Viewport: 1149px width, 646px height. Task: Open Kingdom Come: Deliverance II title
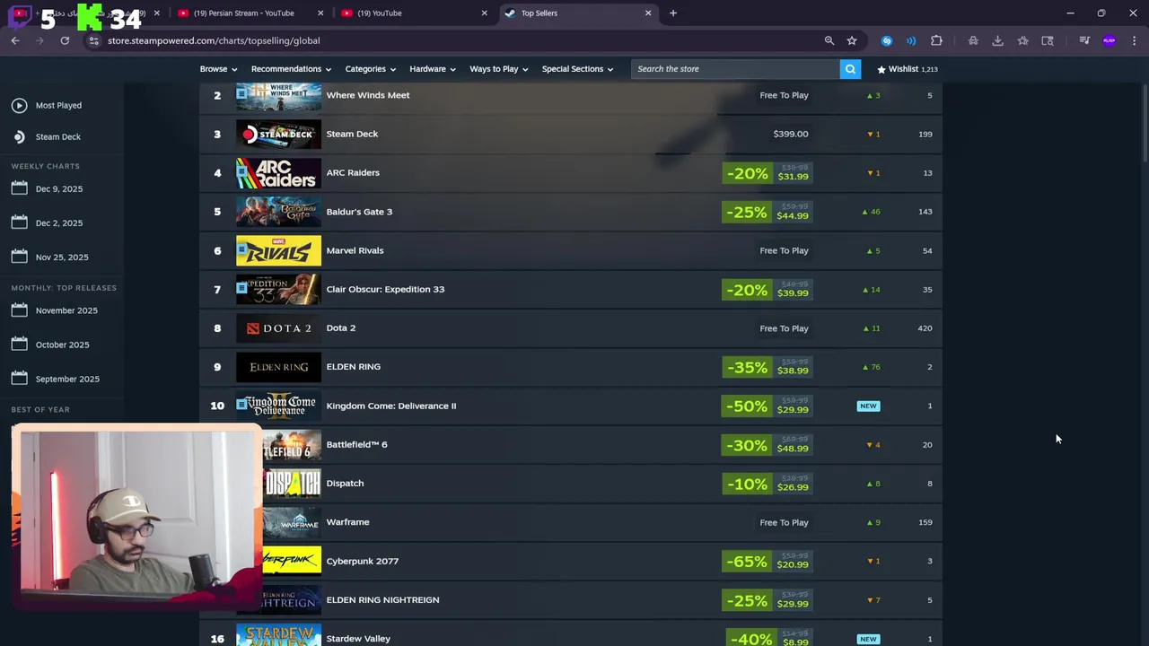point(390,406)
